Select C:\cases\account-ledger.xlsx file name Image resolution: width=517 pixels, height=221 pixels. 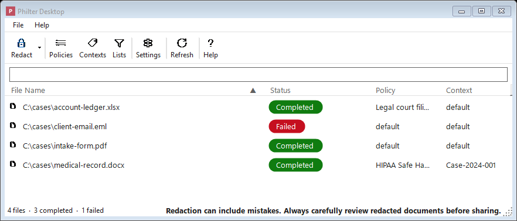click(72, 107)
